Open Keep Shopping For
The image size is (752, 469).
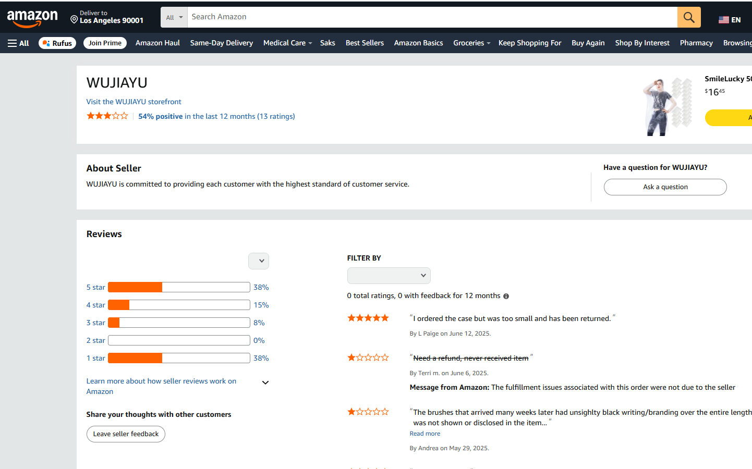[530, 43]
